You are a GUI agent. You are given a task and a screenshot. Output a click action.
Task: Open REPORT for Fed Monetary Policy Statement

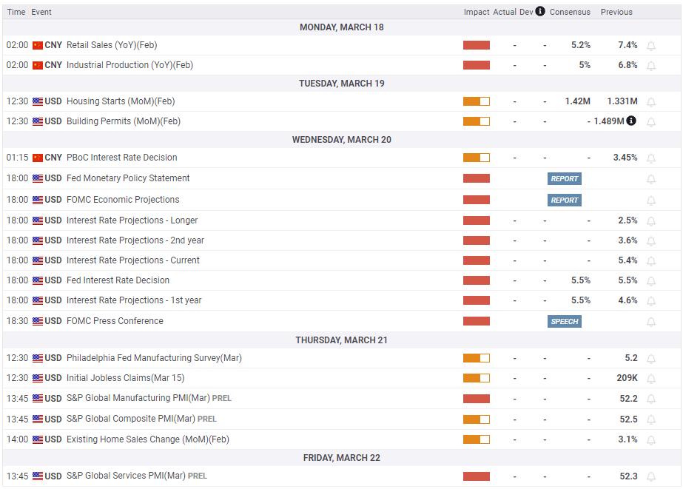(x=565, y=178)
